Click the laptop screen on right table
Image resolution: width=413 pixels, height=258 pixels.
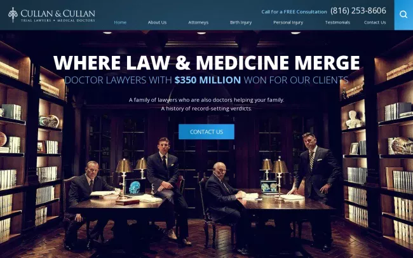(x=269, y=187)
